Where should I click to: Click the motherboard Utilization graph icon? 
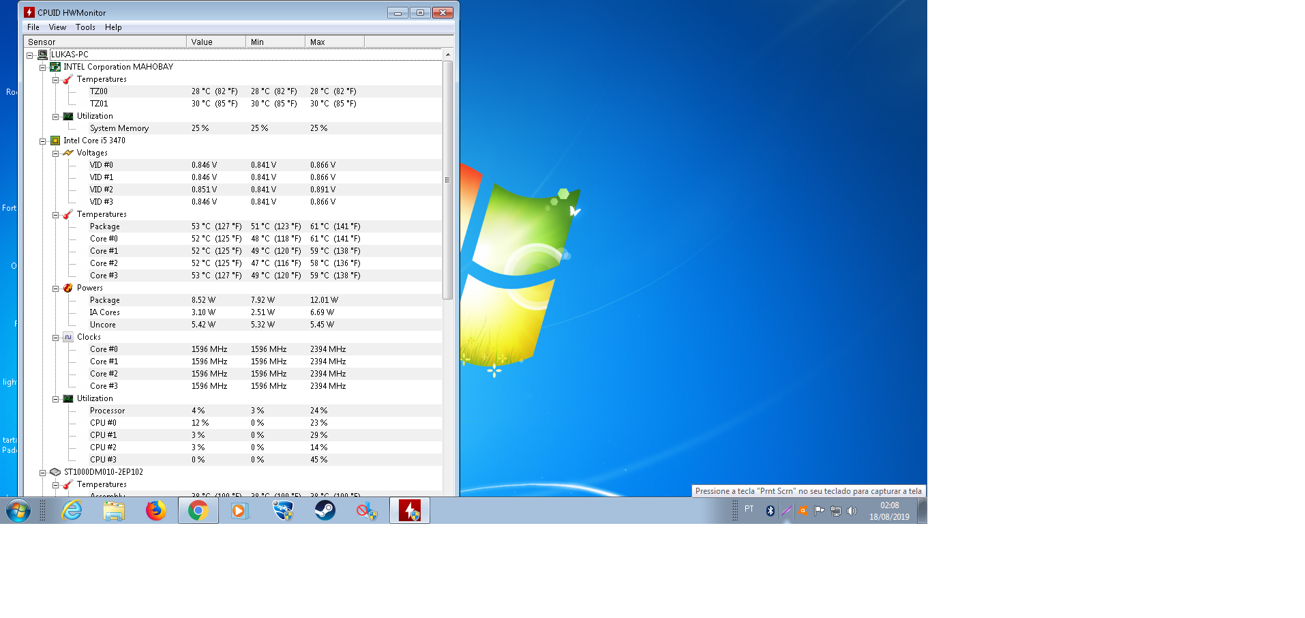68,116
